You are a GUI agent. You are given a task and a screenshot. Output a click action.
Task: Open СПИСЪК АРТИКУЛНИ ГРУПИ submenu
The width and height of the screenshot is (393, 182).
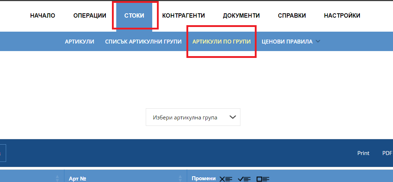tap(143, 42)
